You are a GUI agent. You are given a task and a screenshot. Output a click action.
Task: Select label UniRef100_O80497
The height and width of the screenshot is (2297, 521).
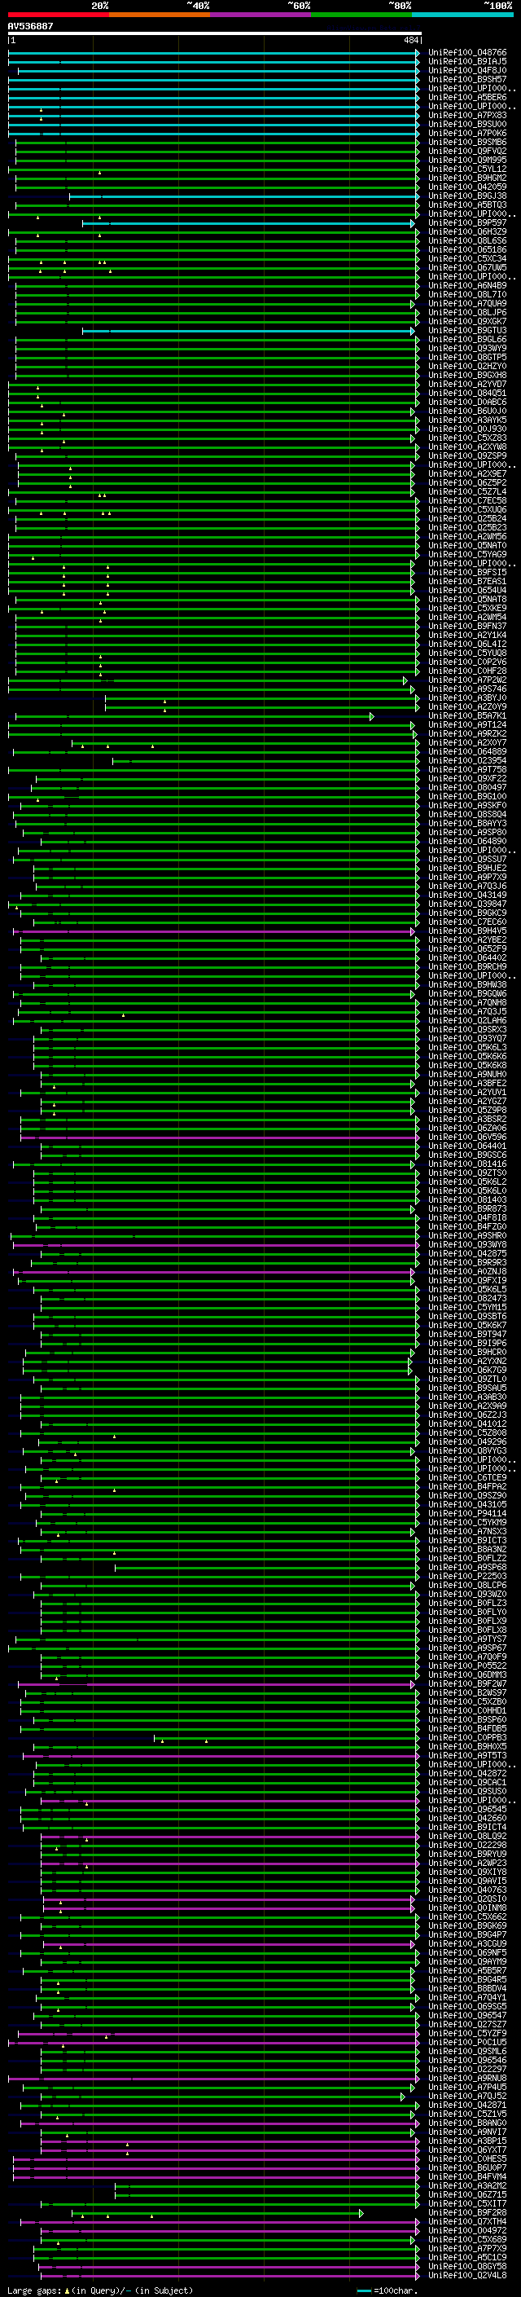coord(467,787)
